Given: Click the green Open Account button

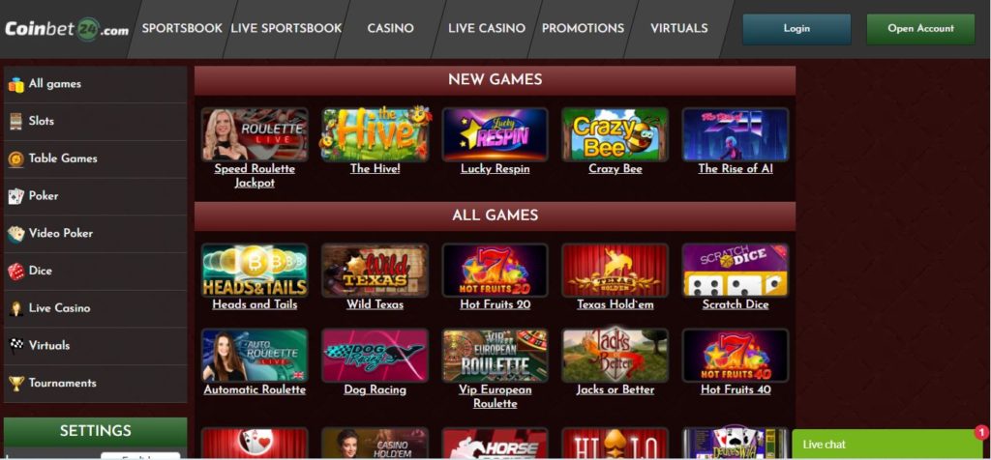Looking at the screenshot, I should (x=921, y=29).
